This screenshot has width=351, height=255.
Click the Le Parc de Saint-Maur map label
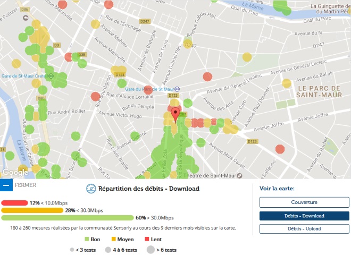319,91
